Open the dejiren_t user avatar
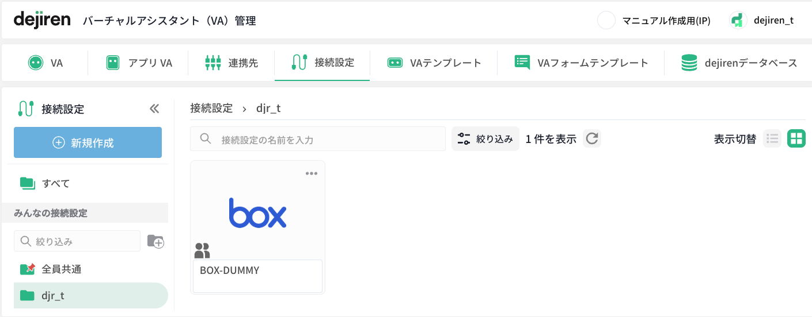 coord(737,21)
